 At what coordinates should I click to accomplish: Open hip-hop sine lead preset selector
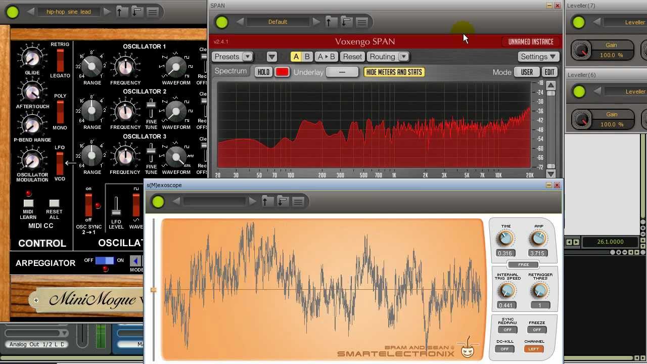[69, 12]
